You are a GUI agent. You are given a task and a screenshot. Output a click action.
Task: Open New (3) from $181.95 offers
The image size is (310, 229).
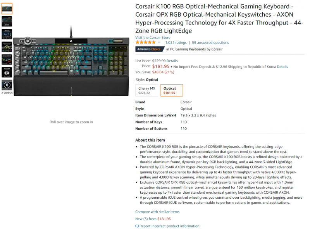[153, 219]
